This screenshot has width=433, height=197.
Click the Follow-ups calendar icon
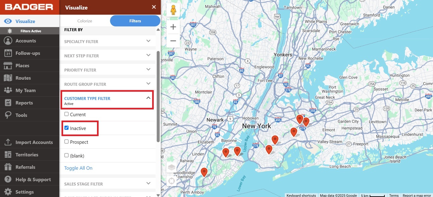click(x=8, y=53)
